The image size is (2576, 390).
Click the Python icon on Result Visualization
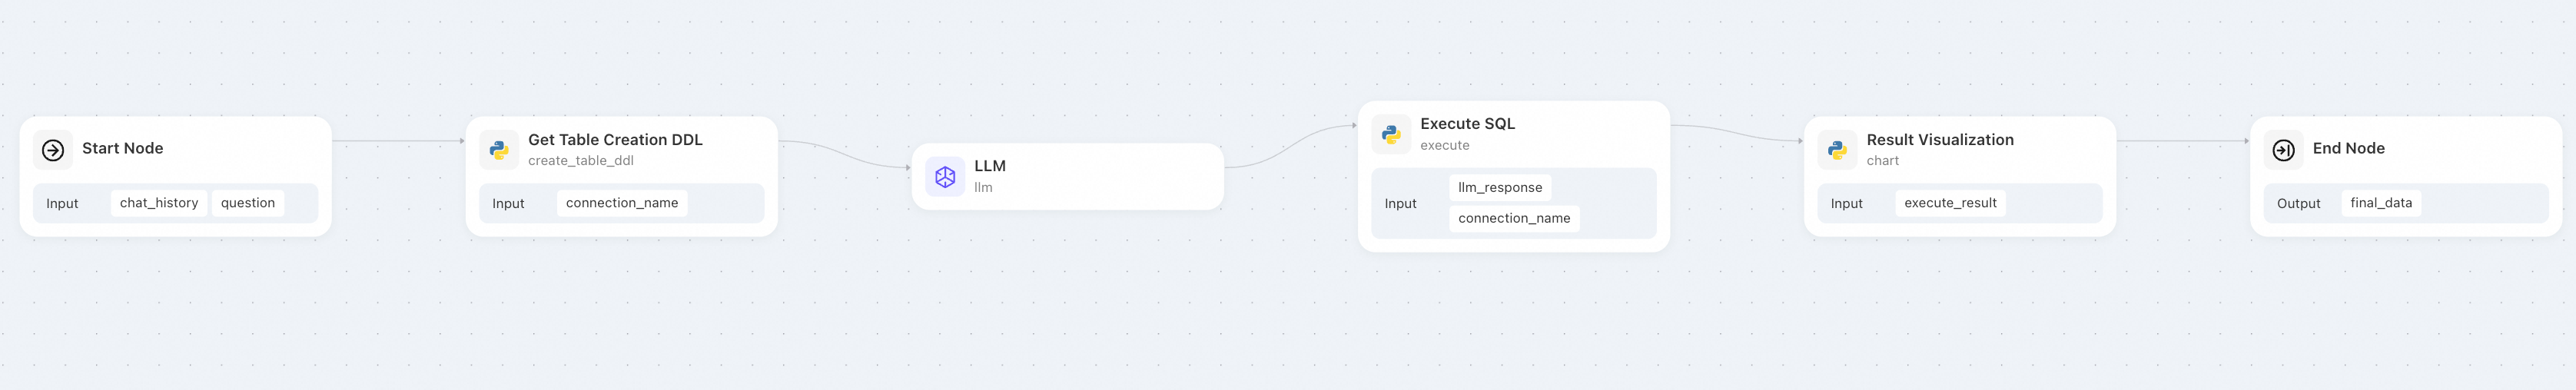coord(1837,150)
